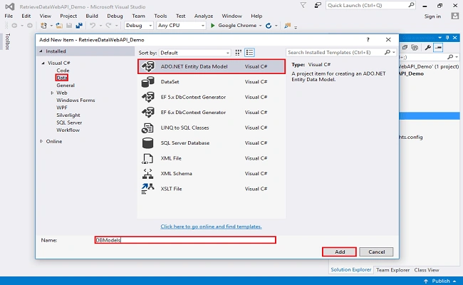Click the account avatar icon
463x285 pixels.
tap(455, 16)
